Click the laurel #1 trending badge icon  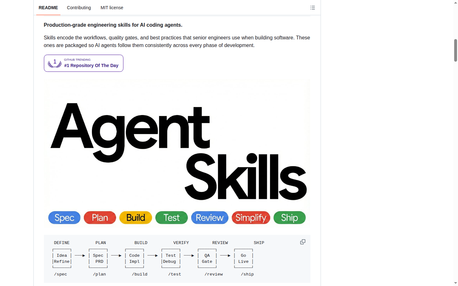tap(55, 63)
